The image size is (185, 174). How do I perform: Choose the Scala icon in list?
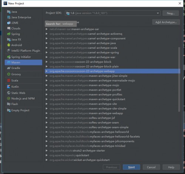pyautogui.click(x=9, y=80)
